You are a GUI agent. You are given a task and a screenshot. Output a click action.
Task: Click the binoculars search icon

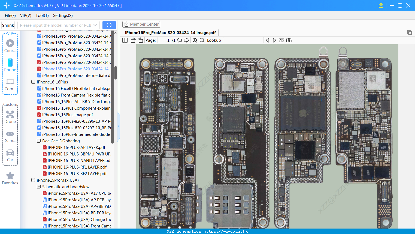coord(289,40)
